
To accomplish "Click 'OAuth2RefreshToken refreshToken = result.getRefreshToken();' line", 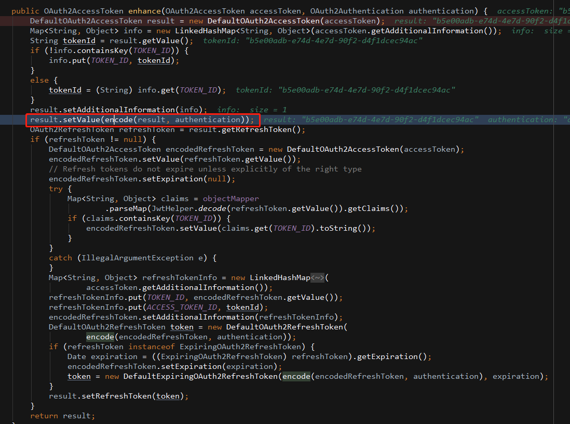I will tap(168, 129).
